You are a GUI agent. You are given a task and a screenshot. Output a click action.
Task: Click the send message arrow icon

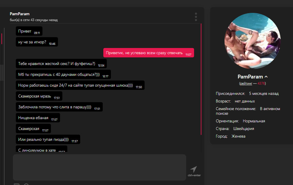point(193,169)
